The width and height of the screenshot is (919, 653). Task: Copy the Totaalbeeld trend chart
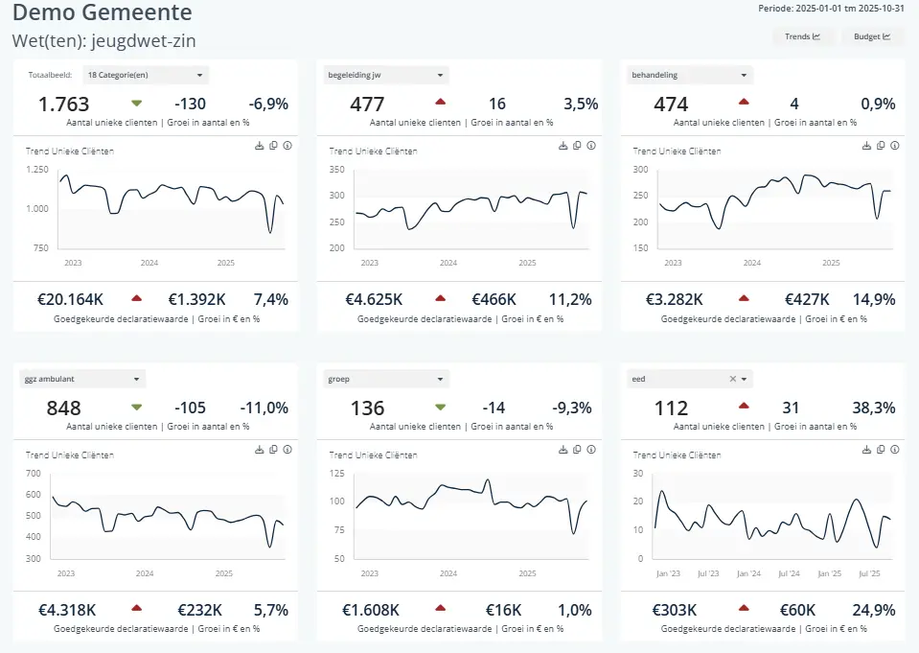pos(273,146)
